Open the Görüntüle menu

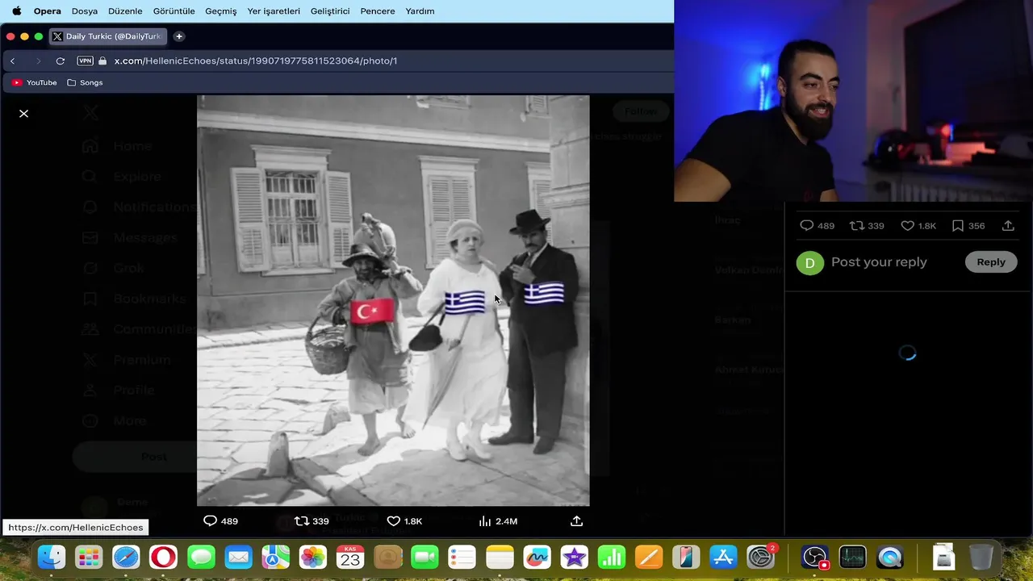[x=174, y=11]
